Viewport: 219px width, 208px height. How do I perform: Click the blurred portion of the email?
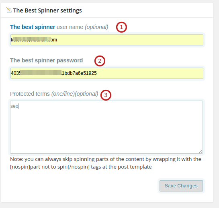pyautogui.click(x=32, y=39)
